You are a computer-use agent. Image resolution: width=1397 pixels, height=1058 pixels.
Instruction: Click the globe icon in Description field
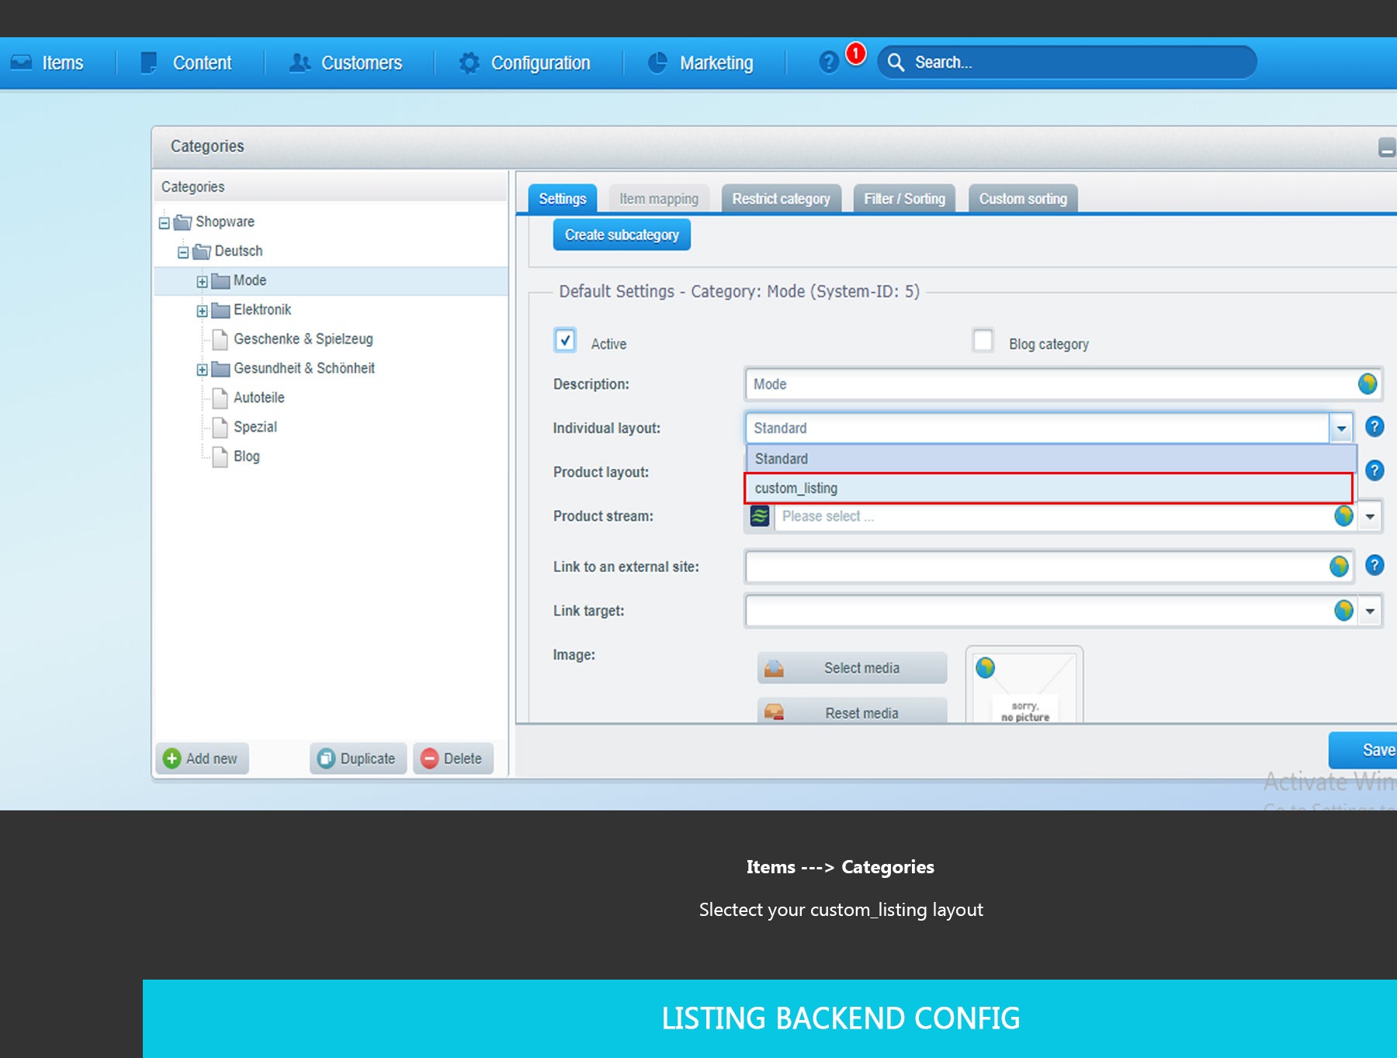click(x=1367, y=383)
